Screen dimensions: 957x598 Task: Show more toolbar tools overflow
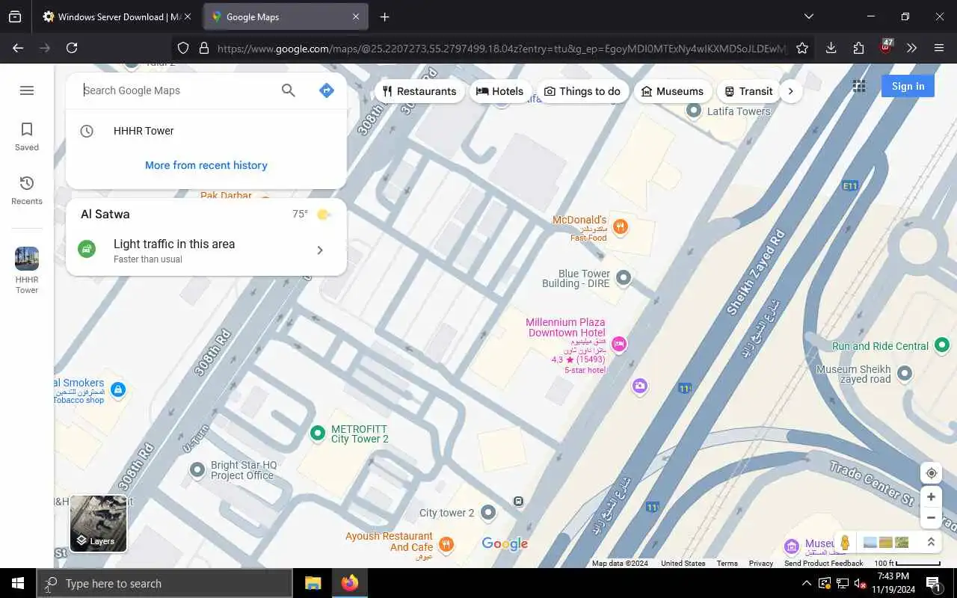(911, 48)
